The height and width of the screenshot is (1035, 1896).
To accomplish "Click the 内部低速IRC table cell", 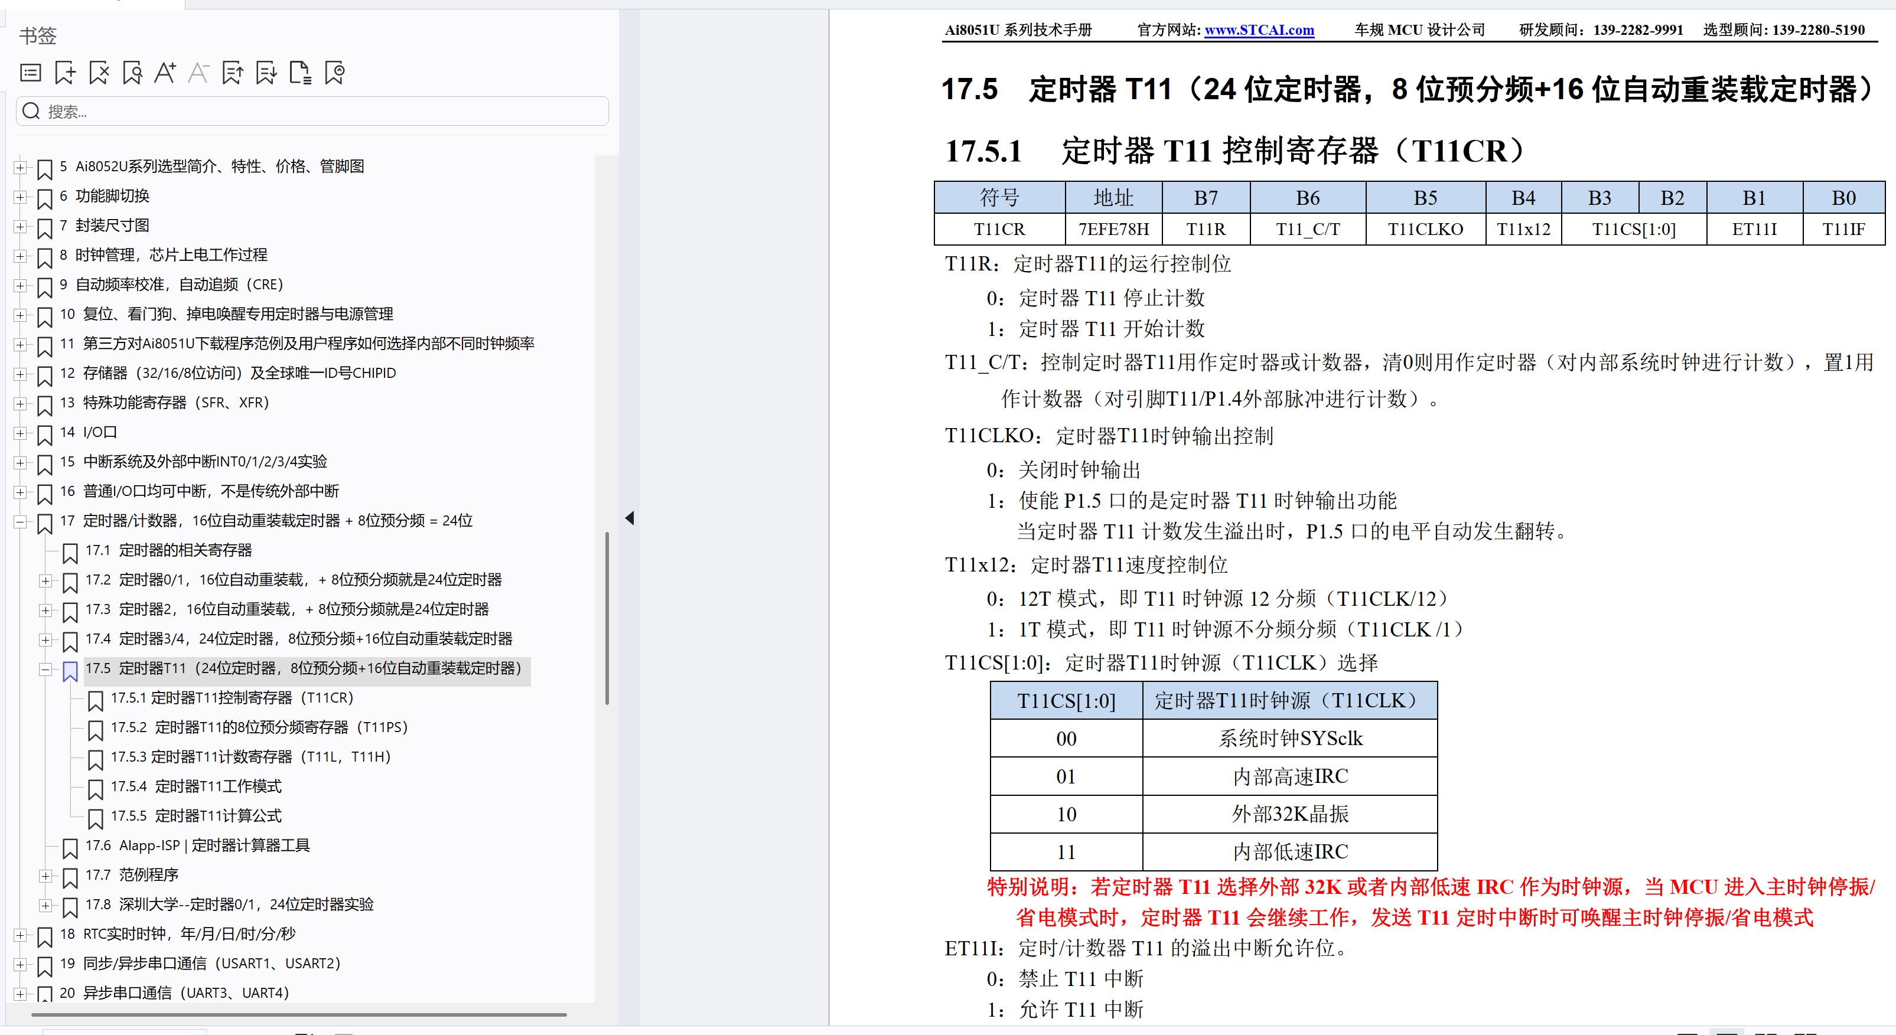I will click(x=1289, y=852).
